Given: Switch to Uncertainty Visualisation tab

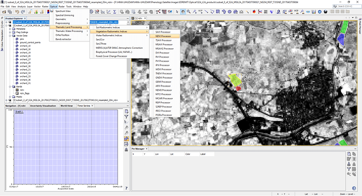Looking at the screenshot, I should point(43,106).
